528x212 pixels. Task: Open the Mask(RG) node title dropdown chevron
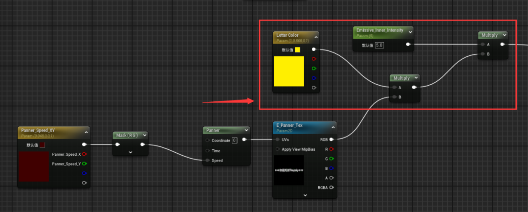(144, 135)
